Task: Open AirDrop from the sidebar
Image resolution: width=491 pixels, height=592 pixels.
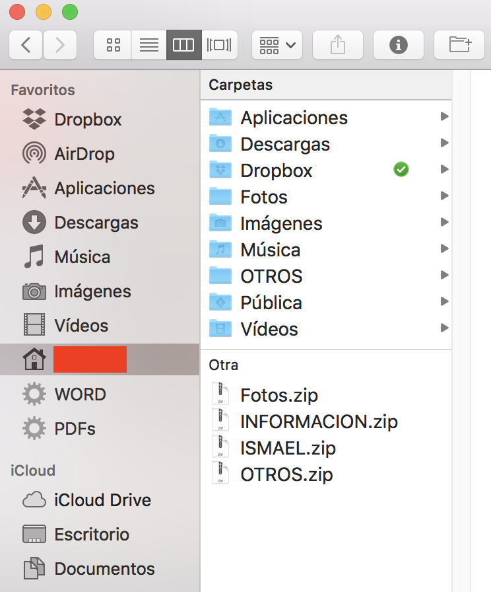Action: (84, 154)
